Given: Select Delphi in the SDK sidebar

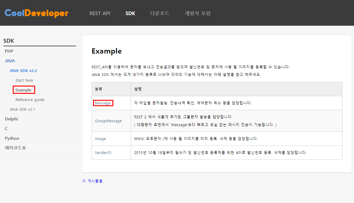Looking at the screenshot, I should 11,119.
